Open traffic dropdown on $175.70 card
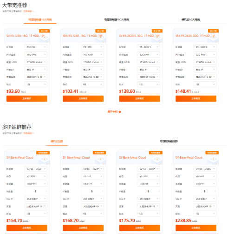The width and height of the screenshot is (228, 237). [149, 206]
